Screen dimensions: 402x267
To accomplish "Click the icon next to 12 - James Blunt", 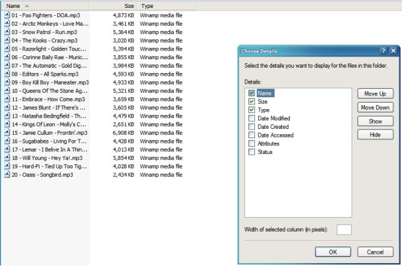I will pos(7,107).
